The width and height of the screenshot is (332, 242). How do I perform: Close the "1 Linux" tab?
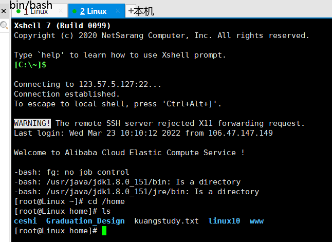tap(61, 11)
